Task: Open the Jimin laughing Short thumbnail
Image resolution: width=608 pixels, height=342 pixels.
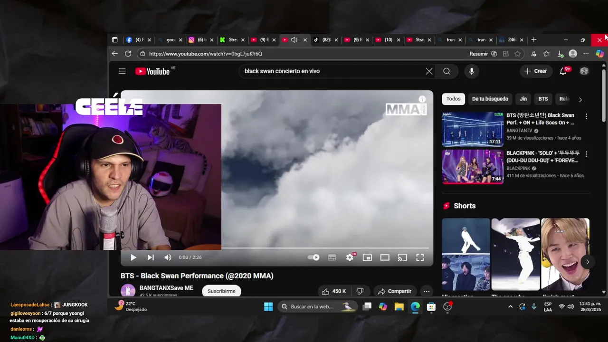Action: [x=565, y=254]
